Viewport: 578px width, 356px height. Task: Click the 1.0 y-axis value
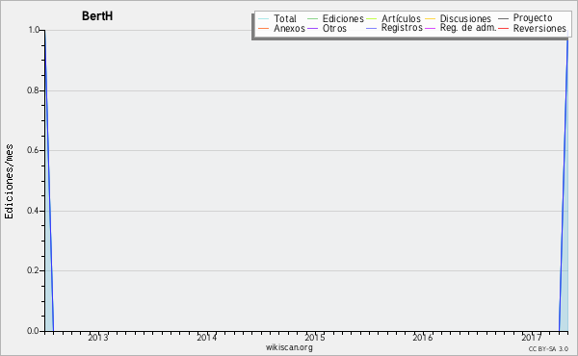click(x=34, y=30)
